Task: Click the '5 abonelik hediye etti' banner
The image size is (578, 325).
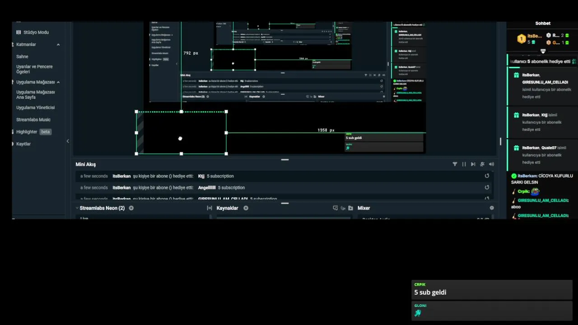Action: point(543,61)
